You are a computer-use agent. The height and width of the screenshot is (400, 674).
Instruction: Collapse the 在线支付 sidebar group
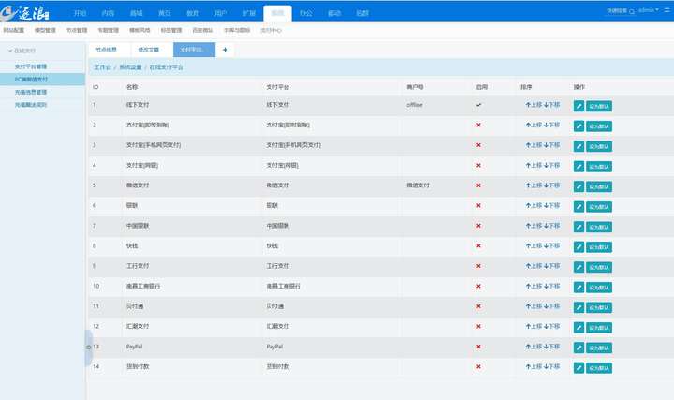22,51
